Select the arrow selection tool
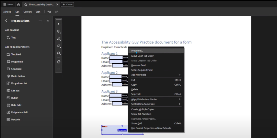277x138 pixels. coord(59,24)
